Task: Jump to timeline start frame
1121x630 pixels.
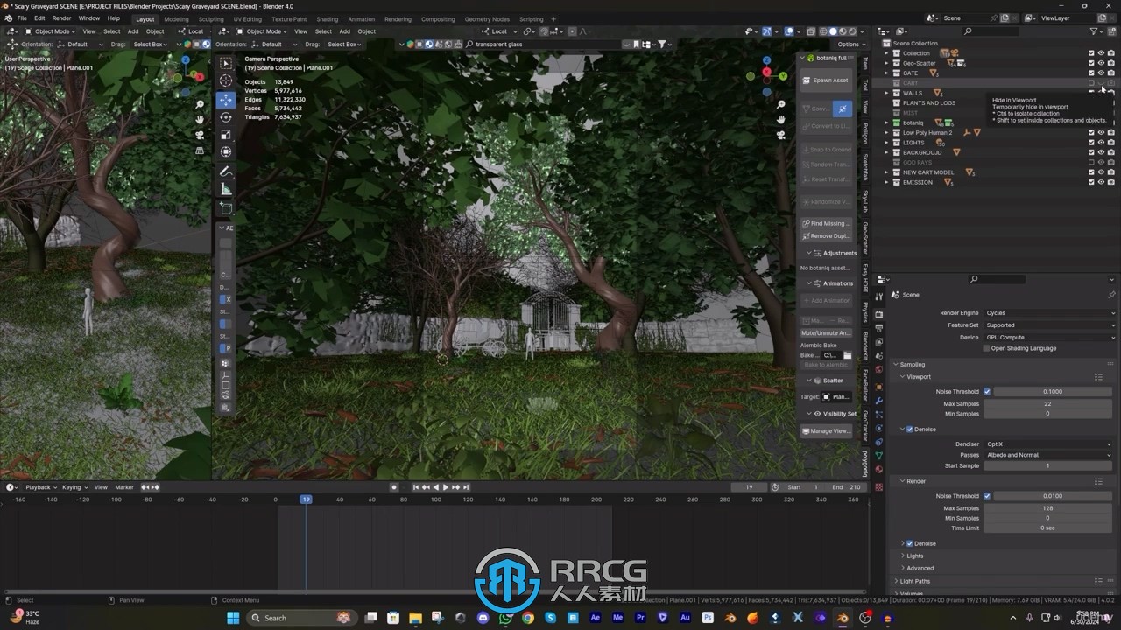Action: coord(416,487)
